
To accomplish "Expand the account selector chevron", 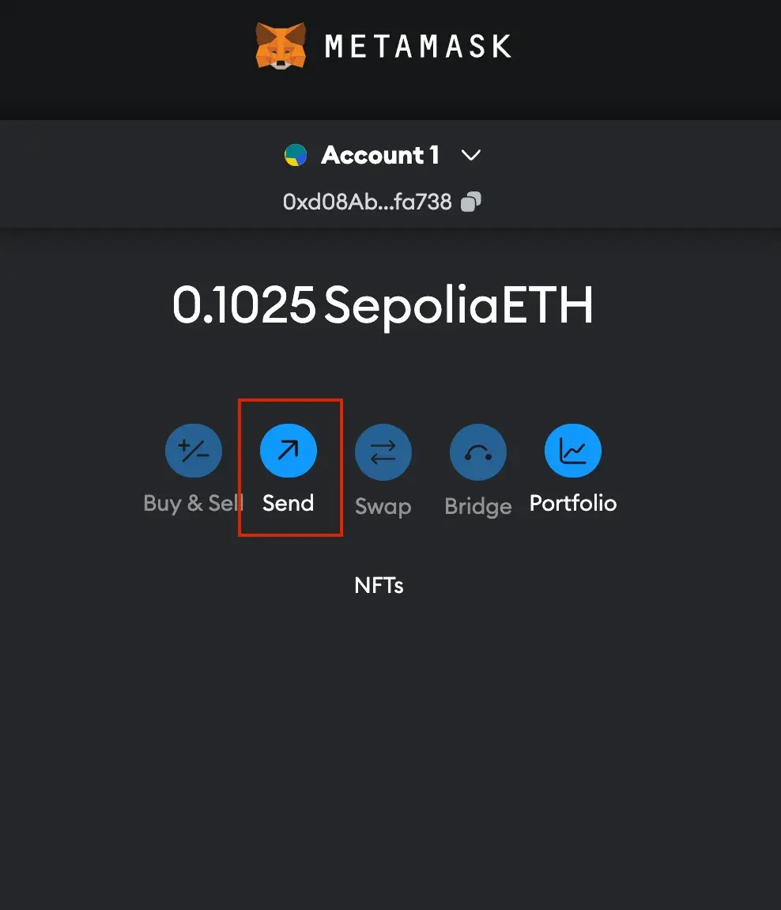I will click(x=471, y=155).
